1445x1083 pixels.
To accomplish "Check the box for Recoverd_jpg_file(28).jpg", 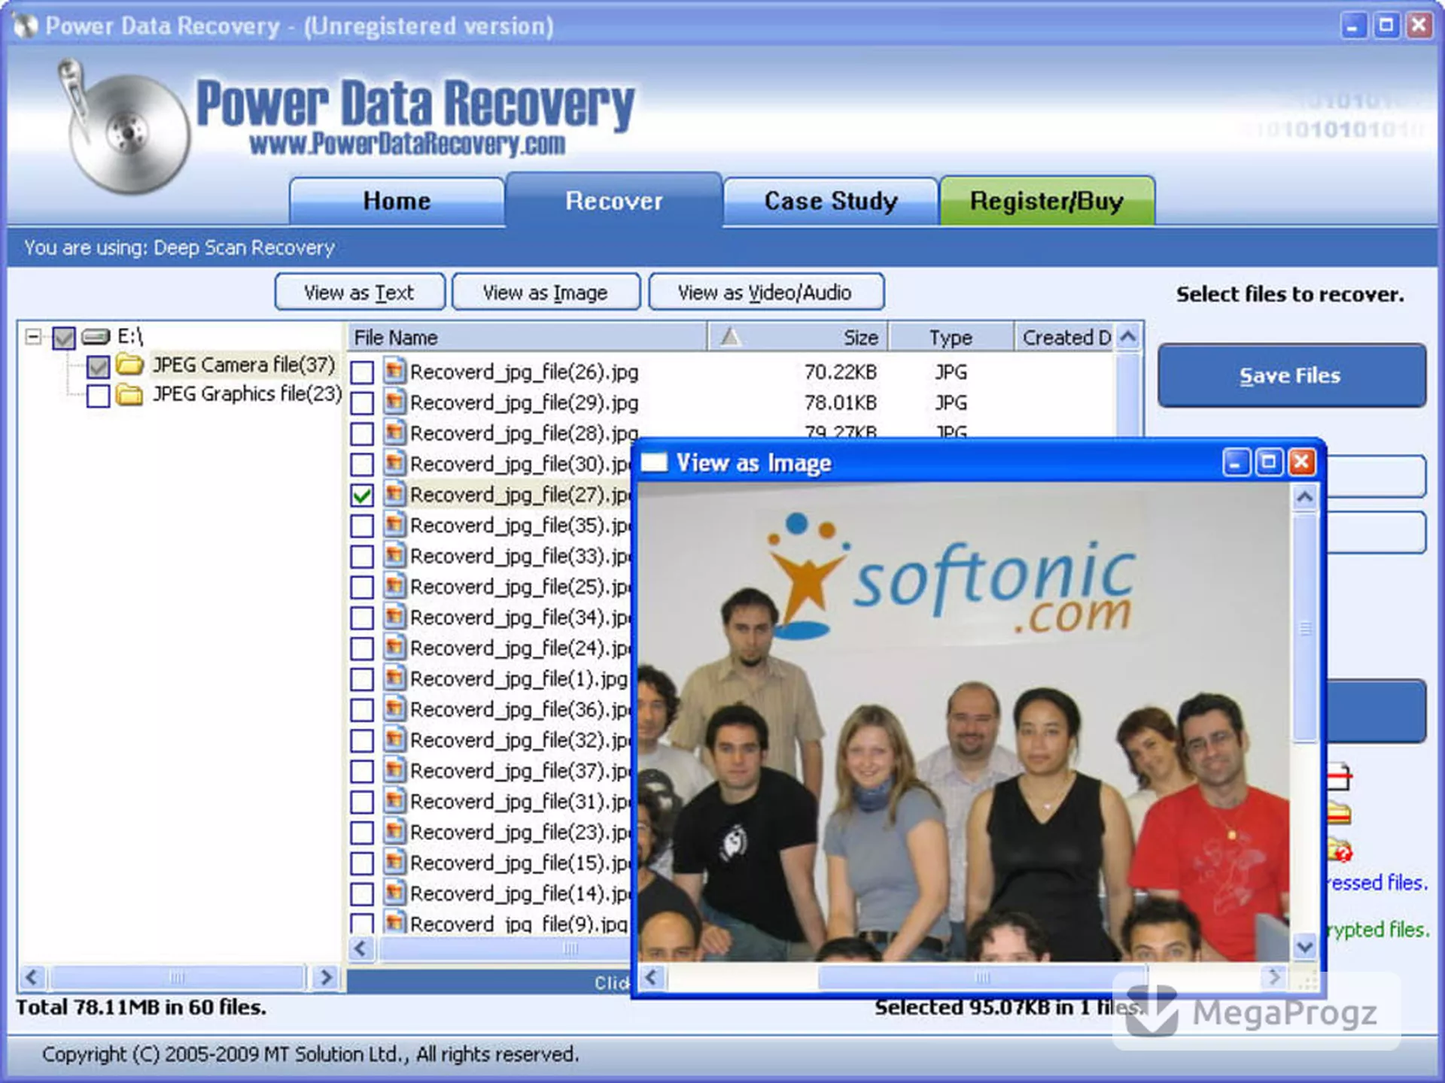I will [x=362, y=434].
